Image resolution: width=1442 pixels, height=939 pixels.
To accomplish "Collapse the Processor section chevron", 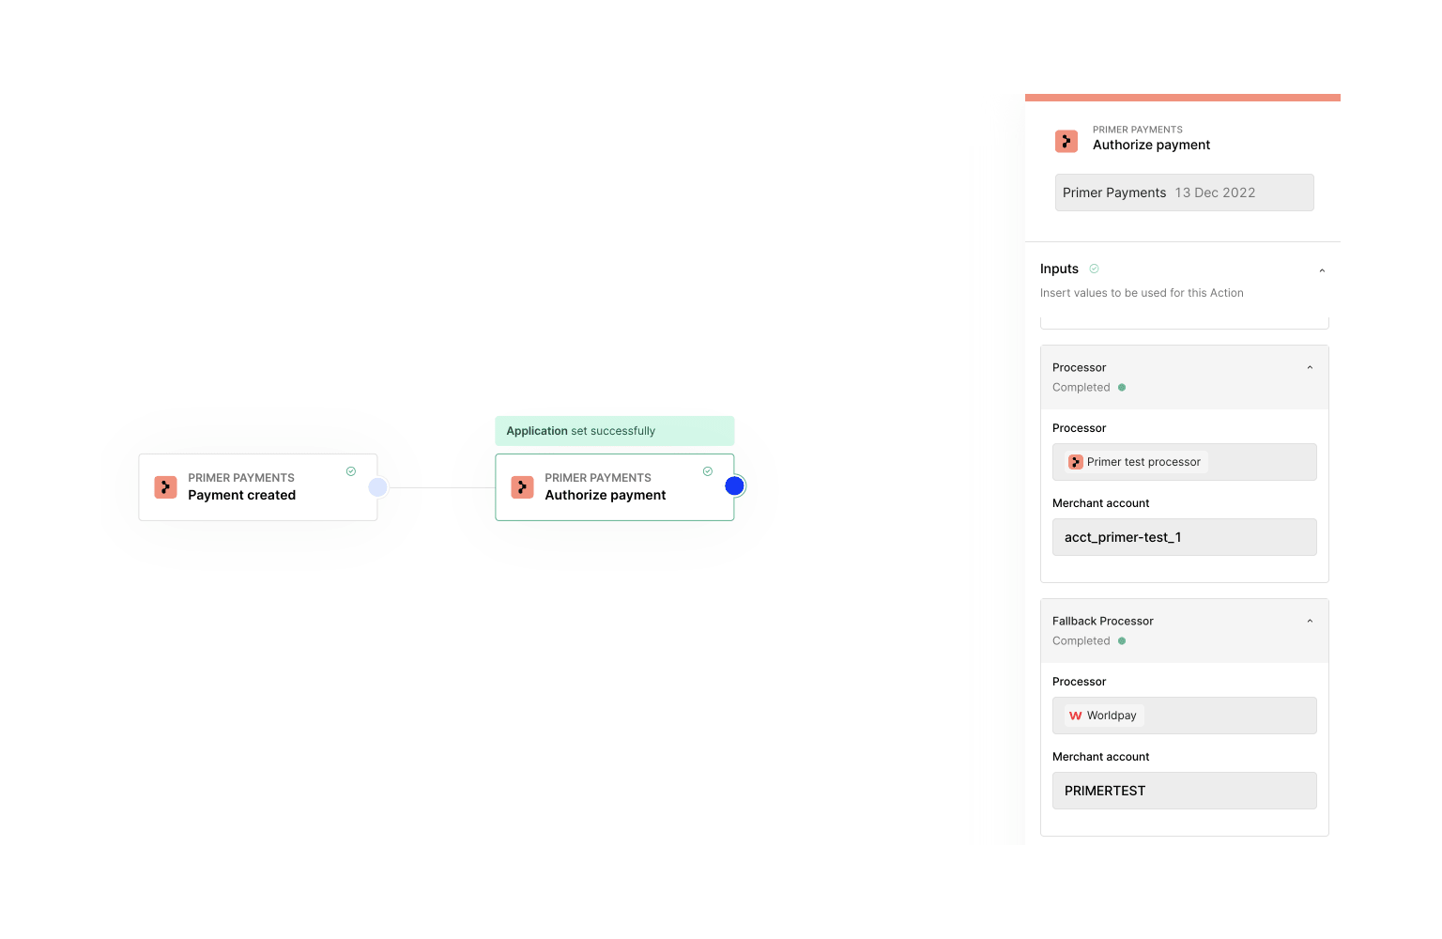I will click(1310, 367).
